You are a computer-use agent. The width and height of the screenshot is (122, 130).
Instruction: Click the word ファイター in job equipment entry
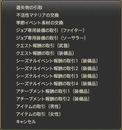pos(73,30)
